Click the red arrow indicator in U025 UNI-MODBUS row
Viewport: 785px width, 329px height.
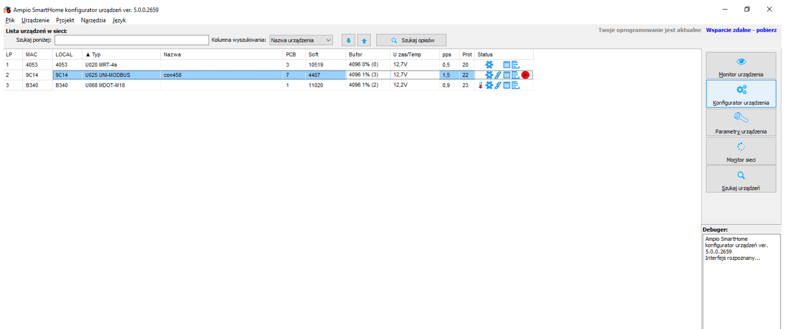tap(525, 75)
